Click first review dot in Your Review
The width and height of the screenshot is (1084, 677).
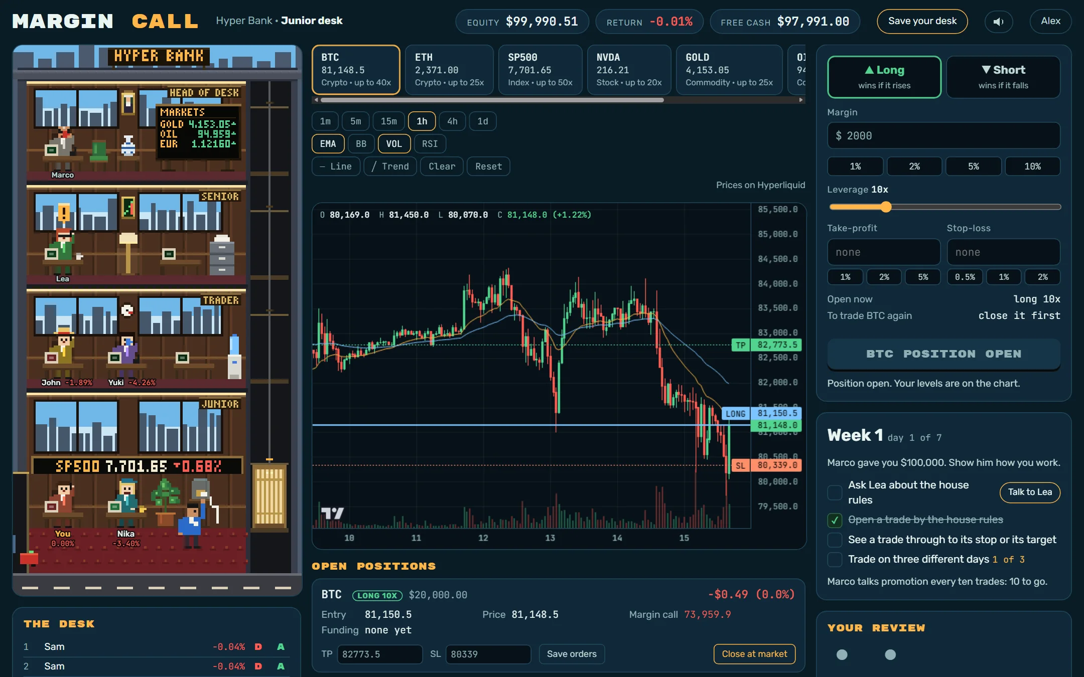coord(842,654)
